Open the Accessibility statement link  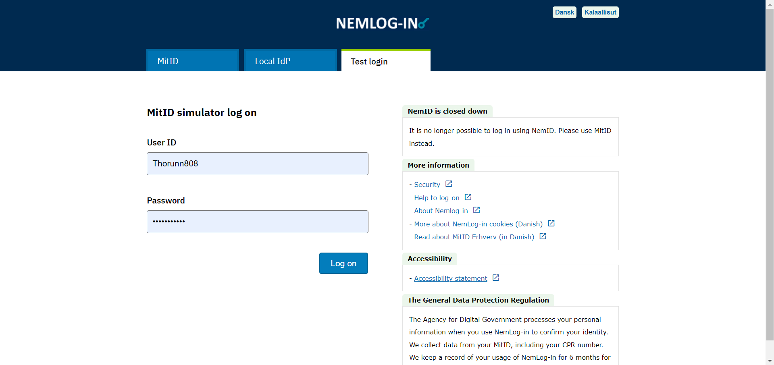click(x=450, y=278)
